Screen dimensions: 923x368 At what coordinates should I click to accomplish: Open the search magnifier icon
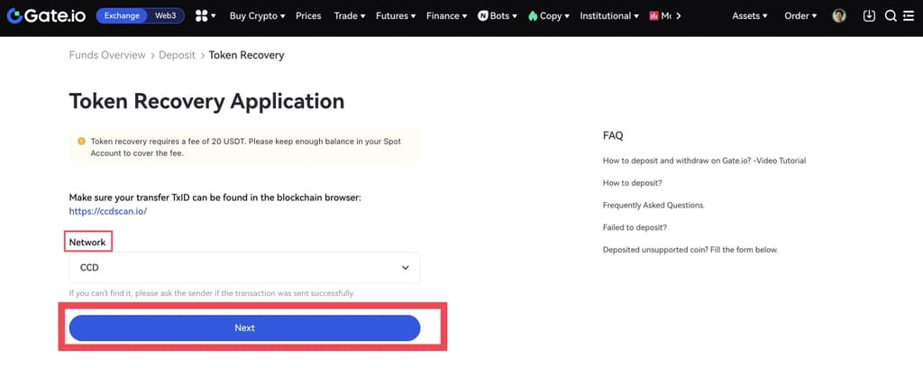pos(891,16)
